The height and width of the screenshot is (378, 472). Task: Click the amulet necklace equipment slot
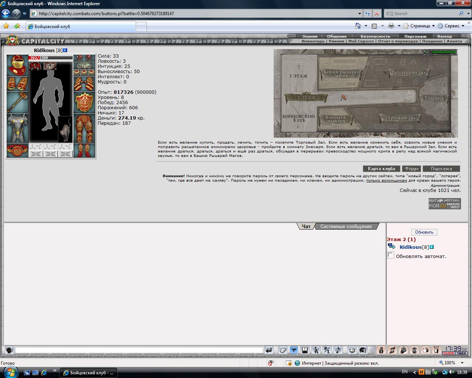84,65
